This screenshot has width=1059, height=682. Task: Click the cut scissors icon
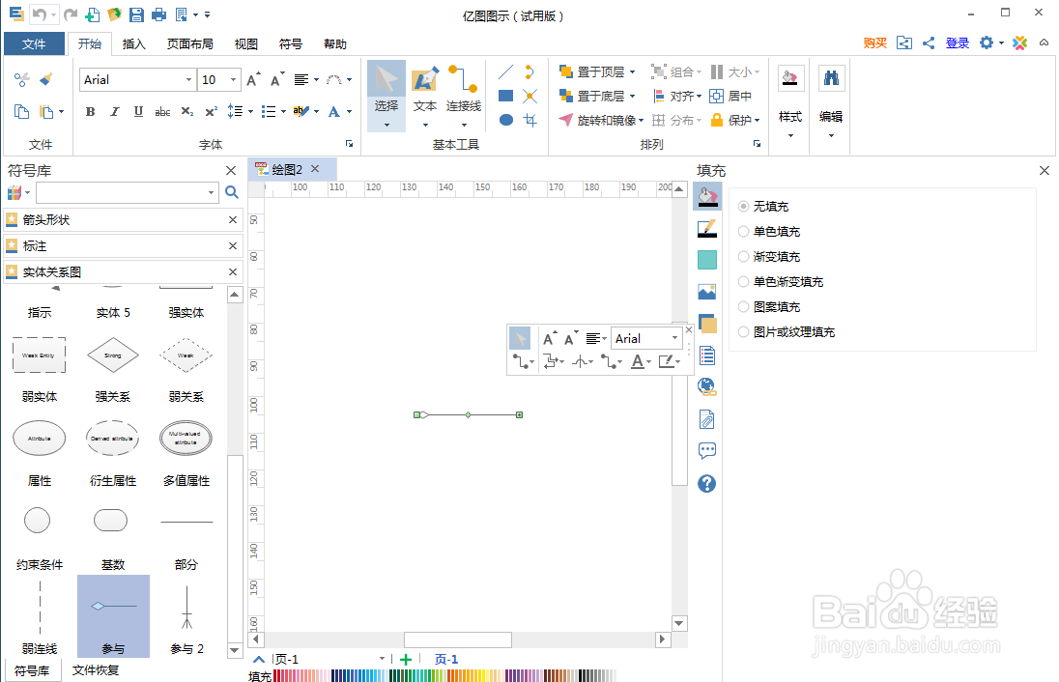(21, 79)
